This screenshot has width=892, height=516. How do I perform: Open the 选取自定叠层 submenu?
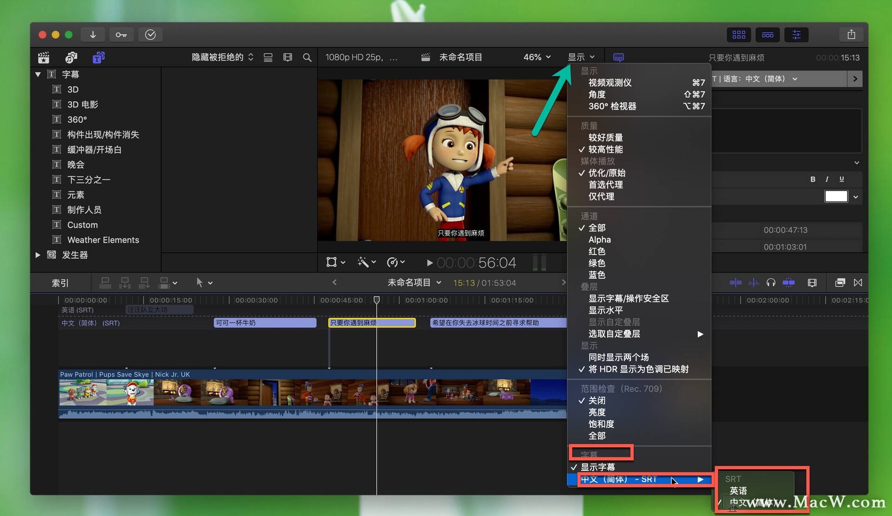click(x=614, y=334)
